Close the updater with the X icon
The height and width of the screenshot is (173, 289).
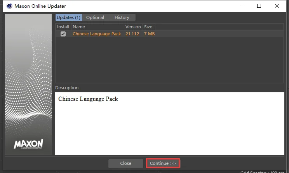tap(277, 6)
